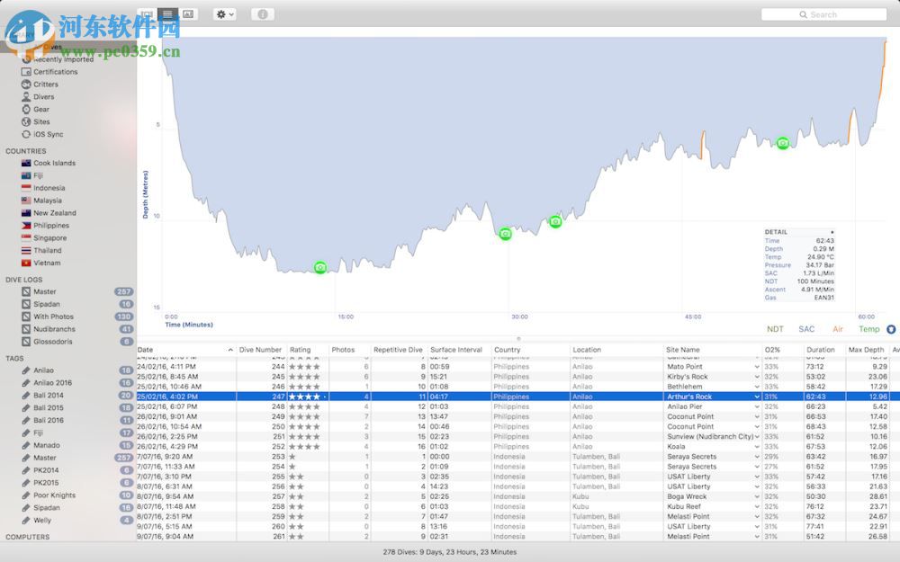
Task: Toggle the SAC overlay on the dive profile
Action: [x=806, y=329]
